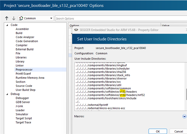Click the Cancel button
This screenshot has height=134, width=187.
point(179,131)
